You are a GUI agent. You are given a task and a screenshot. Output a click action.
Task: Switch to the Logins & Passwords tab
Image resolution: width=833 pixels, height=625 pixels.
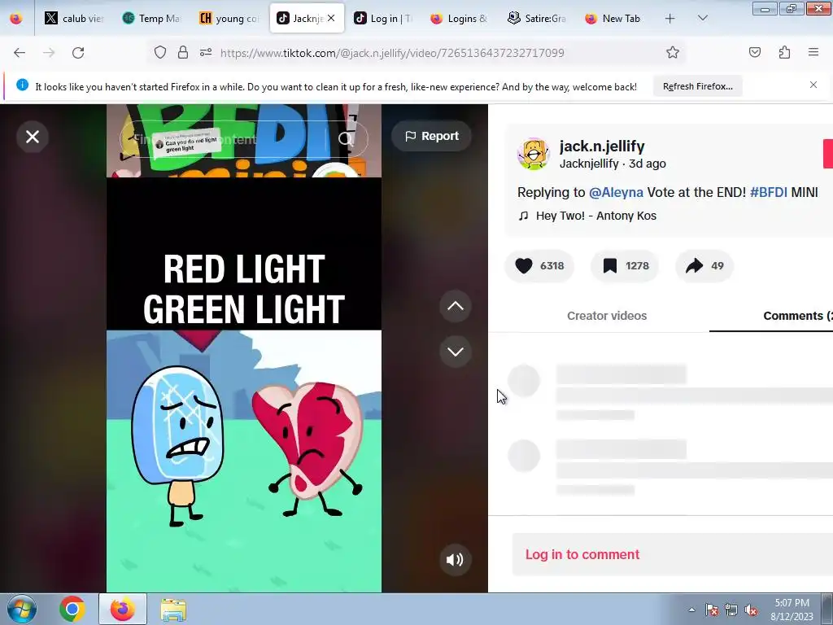460,18
